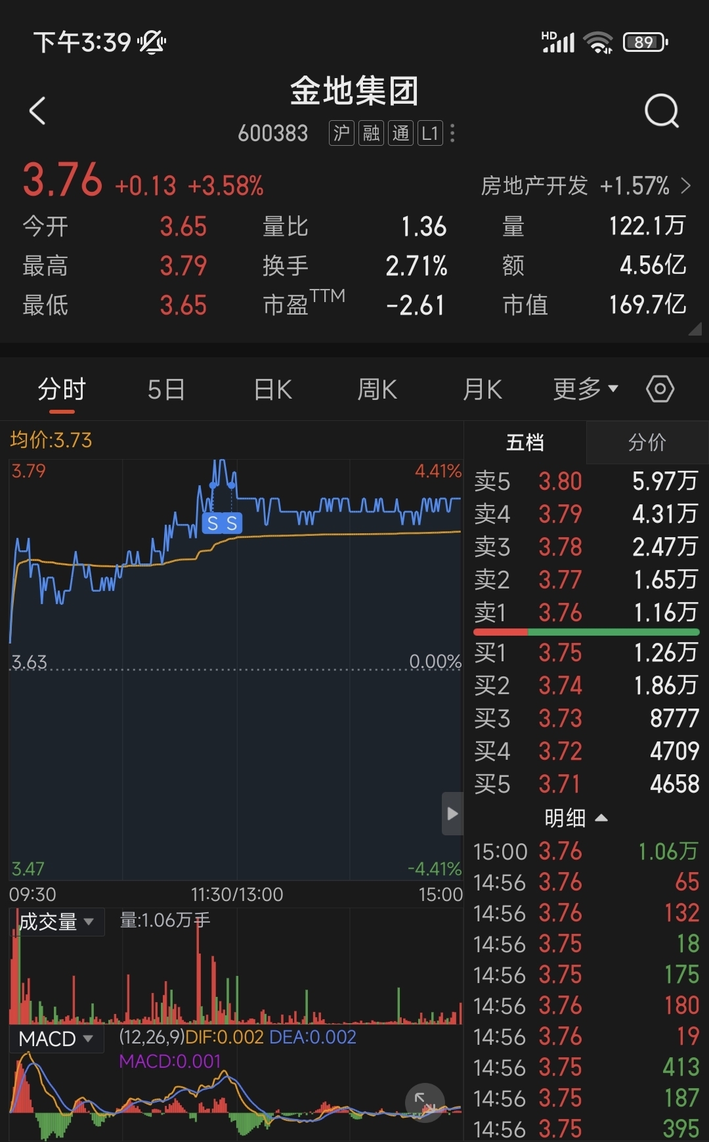Tap the 今开 value 3.65
This screenshot has width=709, height=1142.
pos(183,227)
